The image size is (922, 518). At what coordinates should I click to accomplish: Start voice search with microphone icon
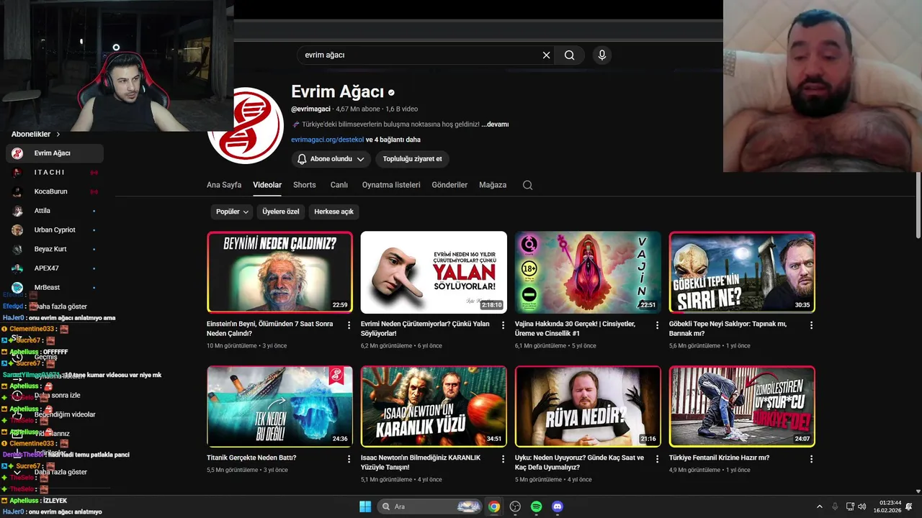pos(602,55)
